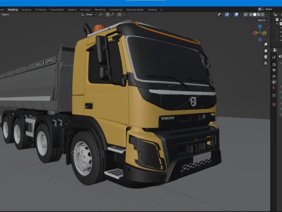The height and width of the screenshot is (212, 282).
Task: Open the Global transform orientation dropdown
Action: coord(89,15)
